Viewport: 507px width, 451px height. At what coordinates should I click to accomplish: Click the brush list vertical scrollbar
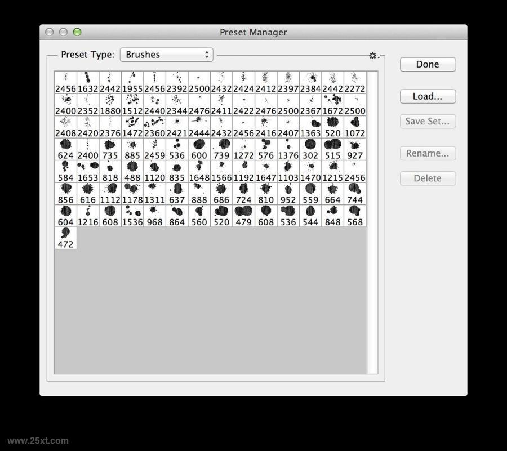pos(372,222)
